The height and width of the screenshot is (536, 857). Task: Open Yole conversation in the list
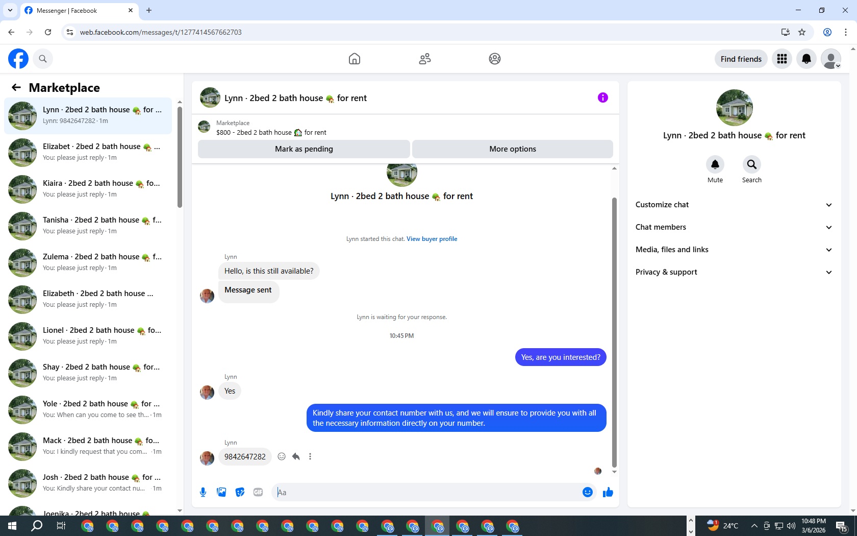(88, 410)
